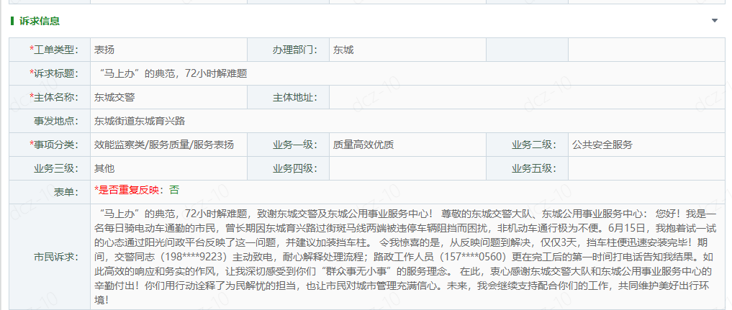
Task: Click the 业务二级 value 公共安全服务
Action: 602,145
